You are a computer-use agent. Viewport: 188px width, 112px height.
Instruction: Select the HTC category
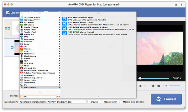click(40, 51)
